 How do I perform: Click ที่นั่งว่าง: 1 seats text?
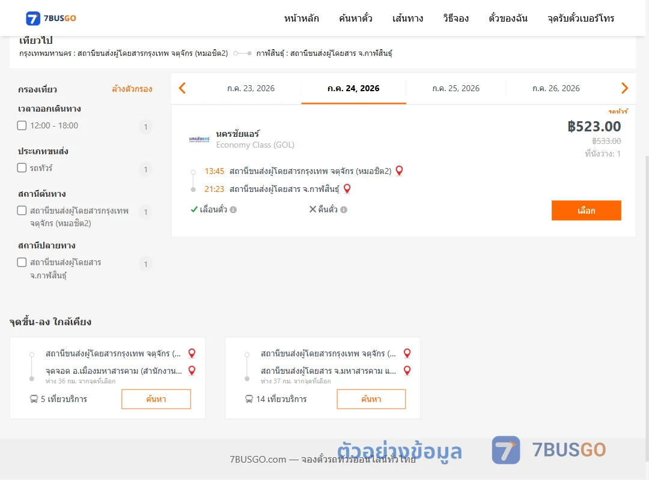[603, 154]
